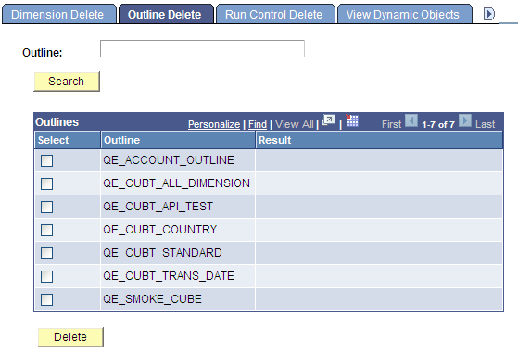
Task: Download outlines grid to spreadsheet icon
Action: pyautogui.click(x=352, y=120)
